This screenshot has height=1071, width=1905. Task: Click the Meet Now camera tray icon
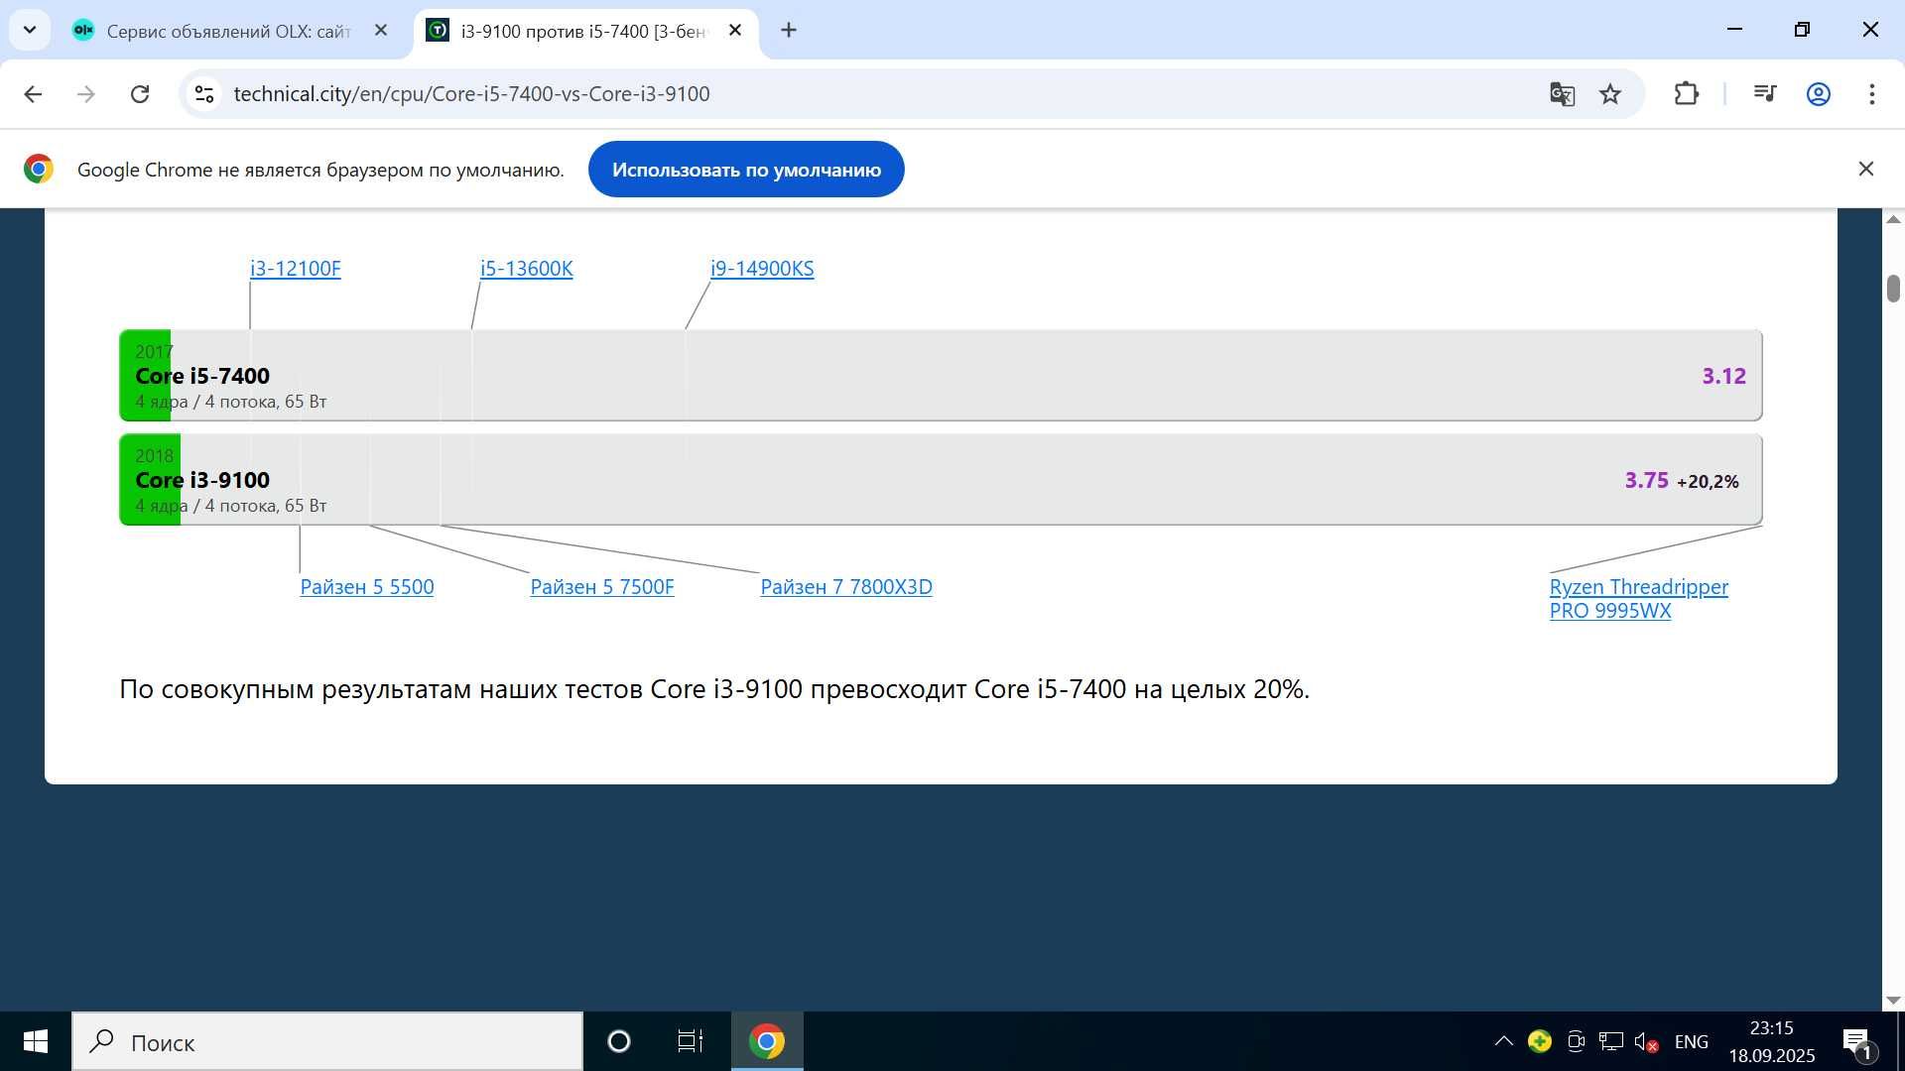[1576, 1041]
